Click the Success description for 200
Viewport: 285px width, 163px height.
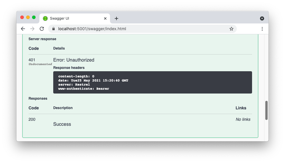62,124
